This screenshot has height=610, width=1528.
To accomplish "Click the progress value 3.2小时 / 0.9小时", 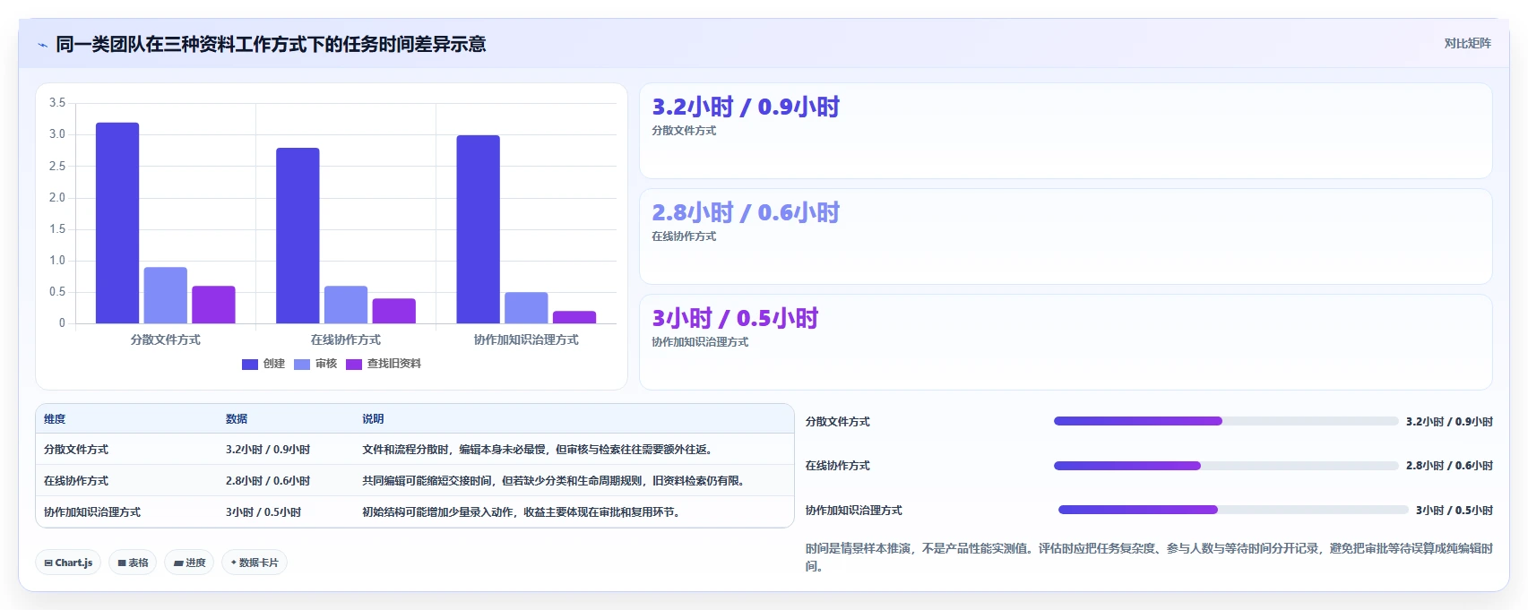I will (x=1449, y=422).
